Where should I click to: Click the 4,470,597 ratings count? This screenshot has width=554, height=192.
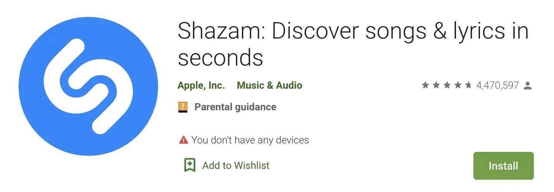(x=497, y=86)
